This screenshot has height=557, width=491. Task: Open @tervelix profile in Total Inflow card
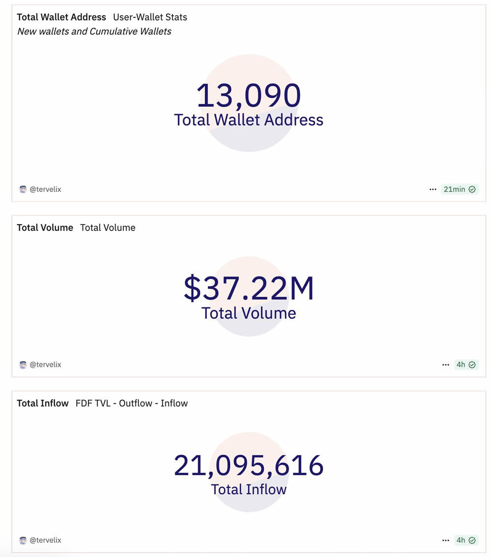[x=45, y=540]
